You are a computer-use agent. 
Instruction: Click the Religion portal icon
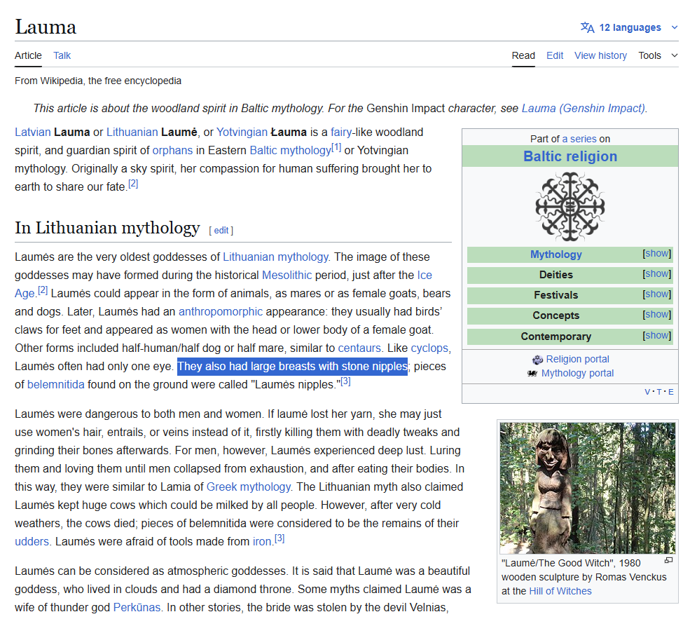[537, 360]
